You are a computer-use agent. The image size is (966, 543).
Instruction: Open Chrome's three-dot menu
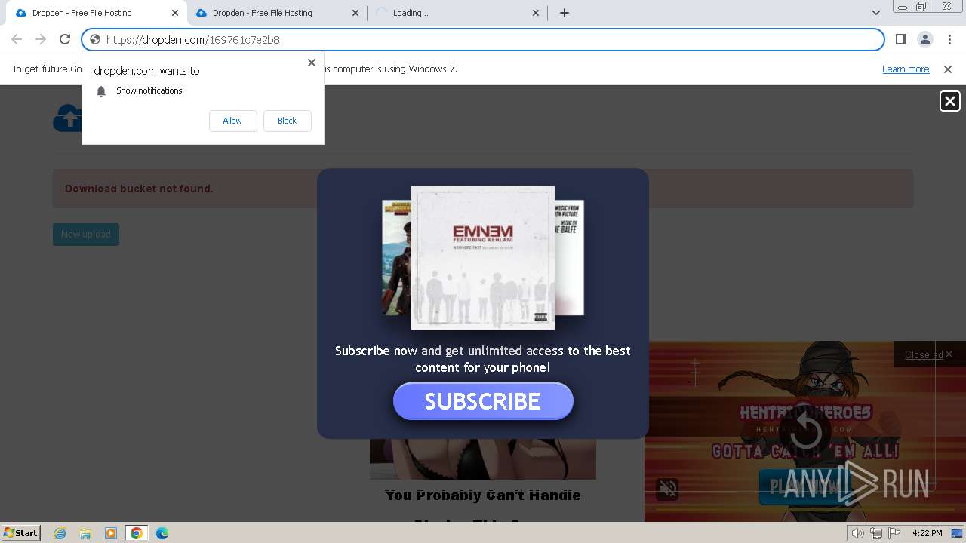948,39
